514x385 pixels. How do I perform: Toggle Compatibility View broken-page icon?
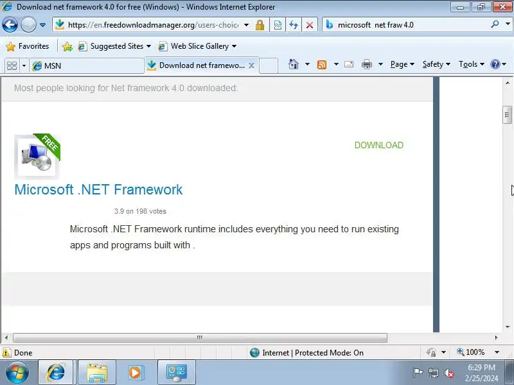[x=278, y=25]
